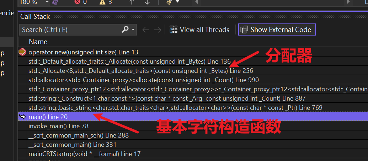
Task: Open the zoom percentage dropdown
Action: [47, 2]
